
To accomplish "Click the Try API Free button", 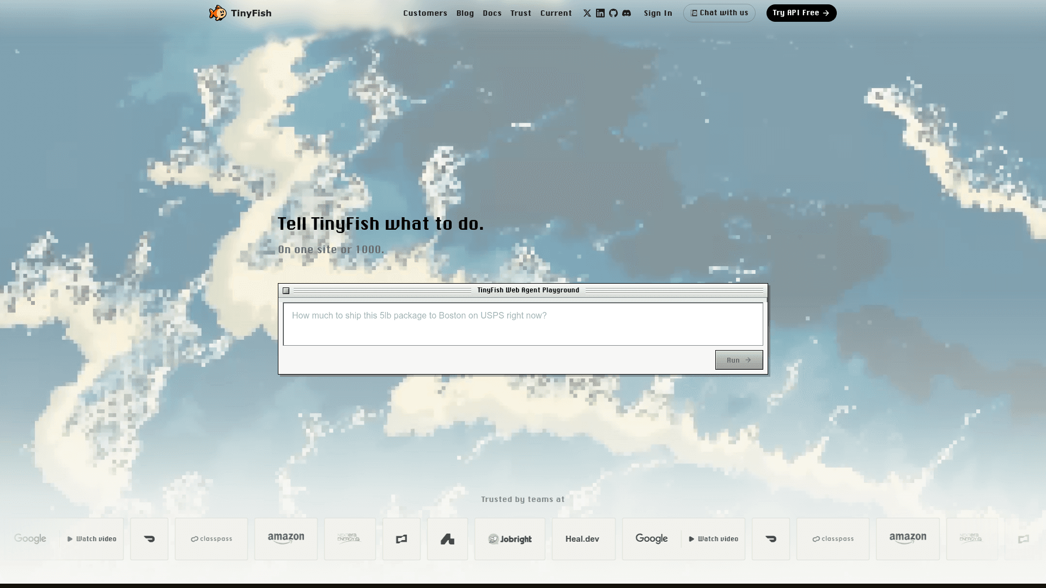I will point(801,13).
